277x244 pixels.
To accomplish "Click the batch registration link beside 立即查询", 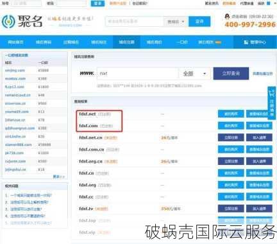I will coord(263,74).
